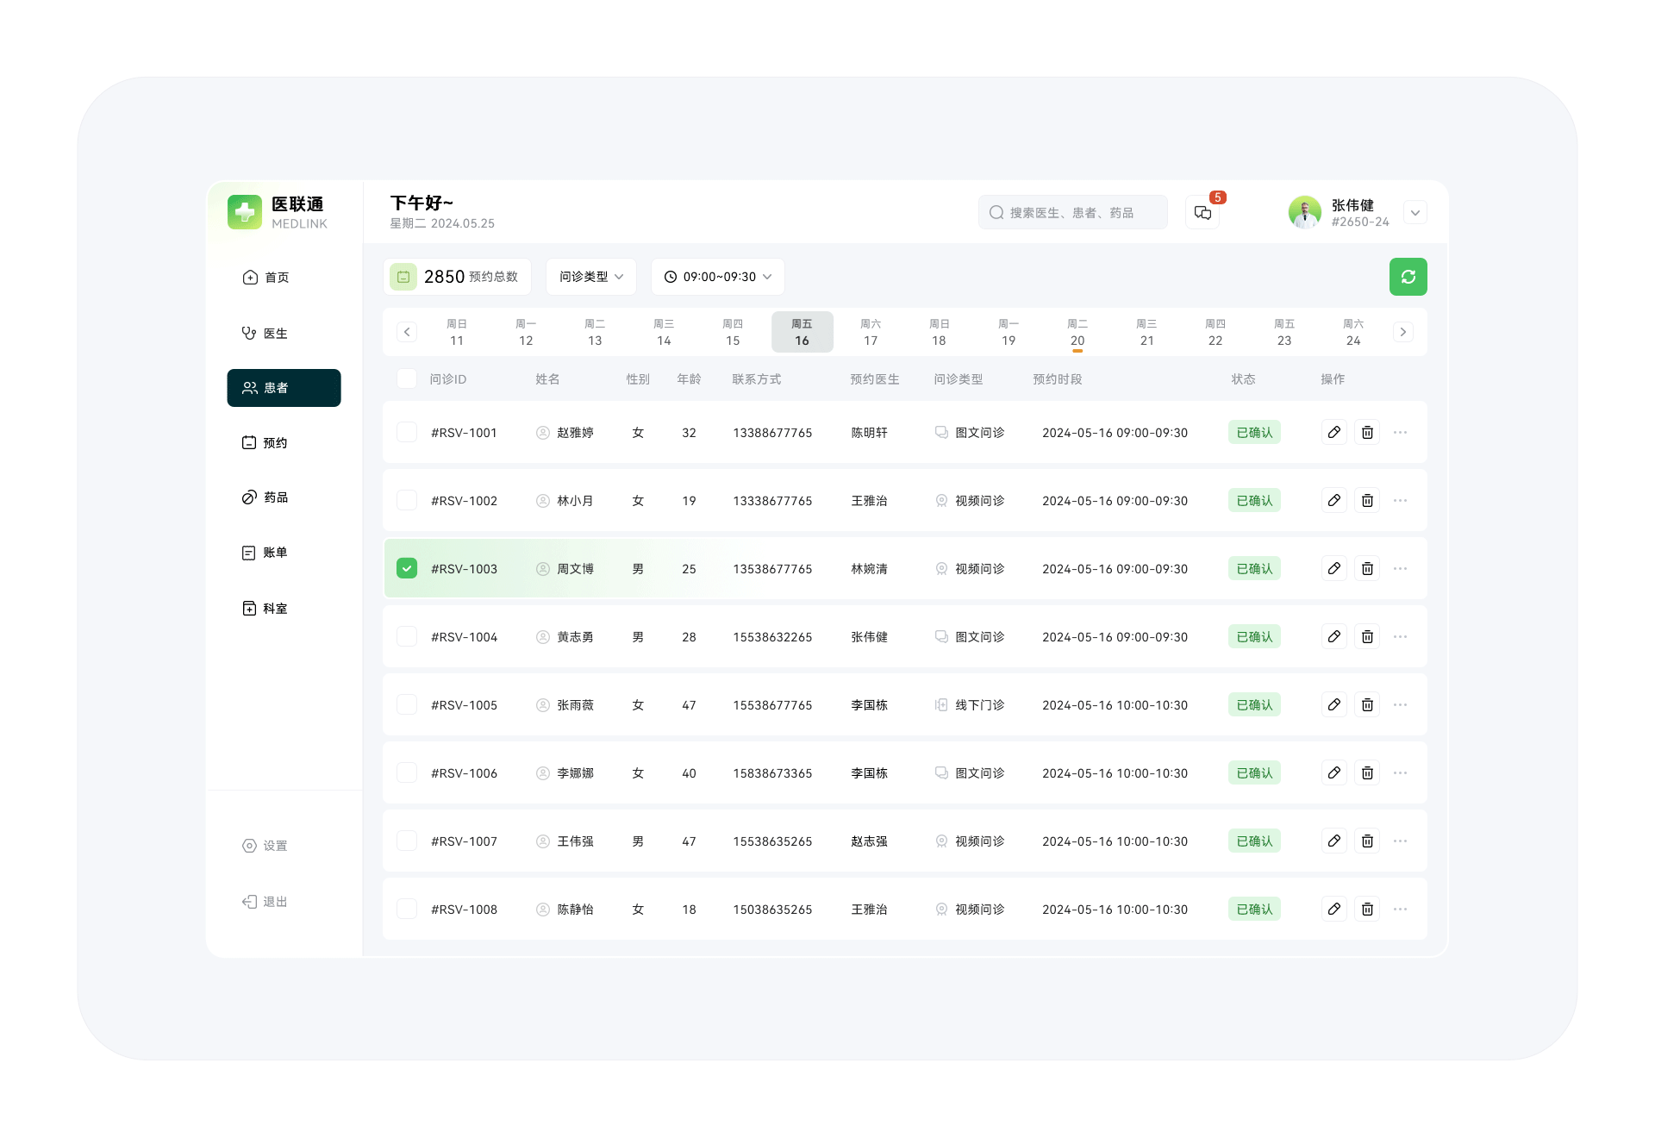
Task: Check the box for #RSV-1005
Action: [x=407, y=704]
